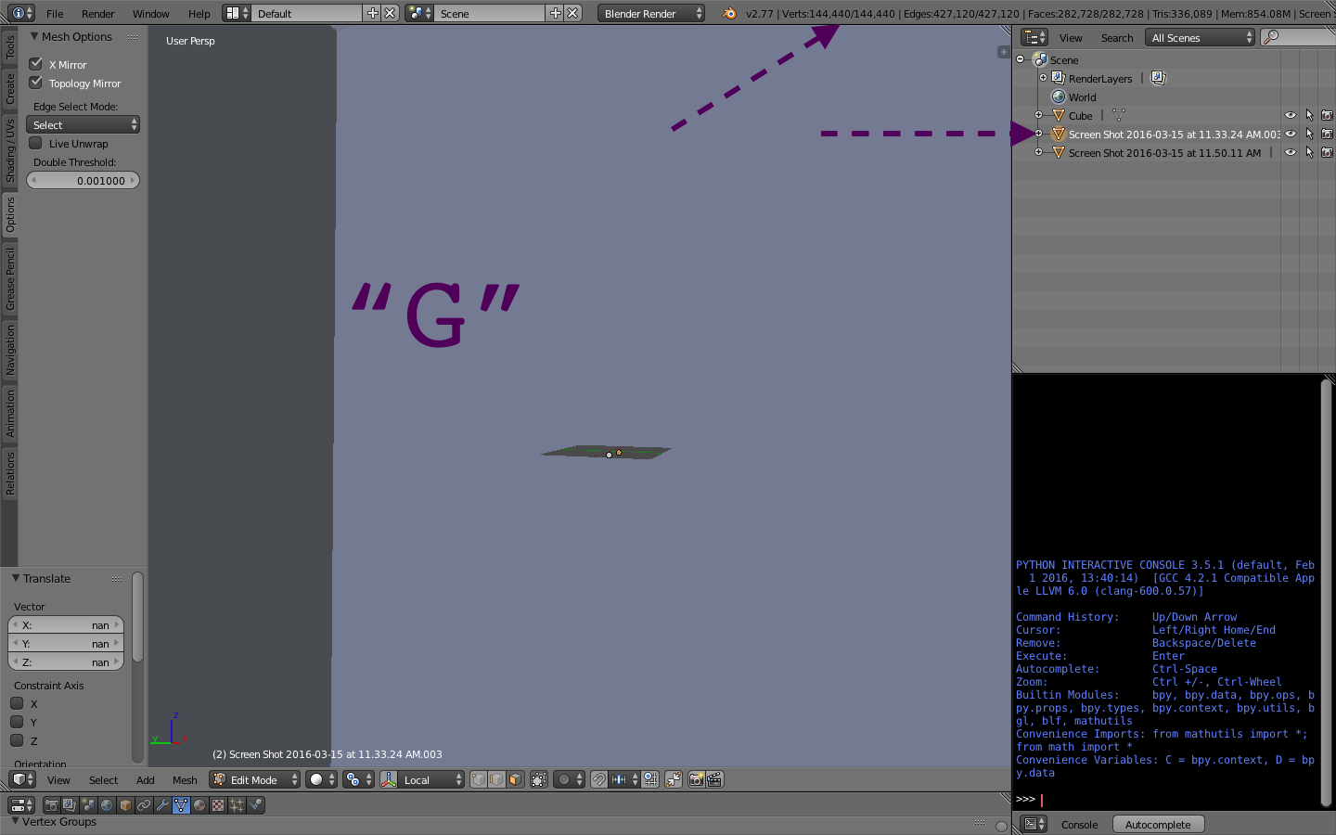Adjust the Double Threshold value field
This screenshot has height=835, width=1336.
pos(83,180)
